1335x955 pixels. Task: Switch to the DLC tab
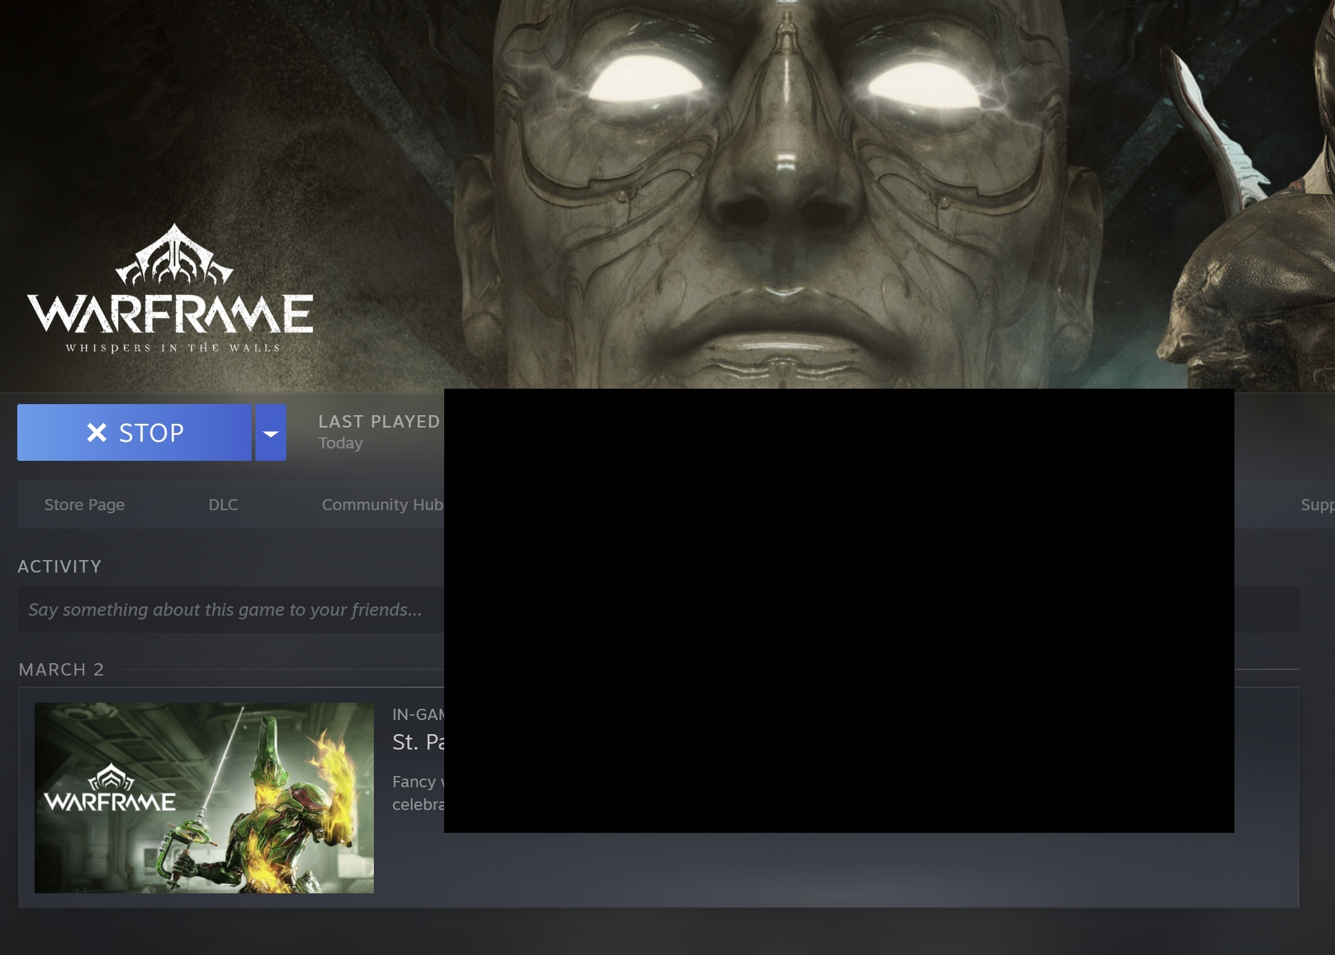pos(223,505)
